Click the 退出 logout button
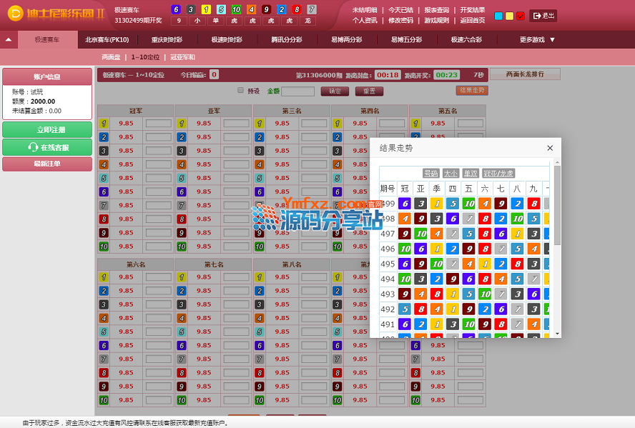Screen dimensions: 635x428 point(543,15)
